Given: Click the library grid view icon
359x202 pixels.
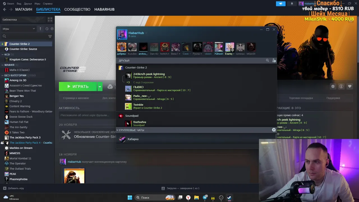Looking at the screenshot, I should (x=50, y=20).
